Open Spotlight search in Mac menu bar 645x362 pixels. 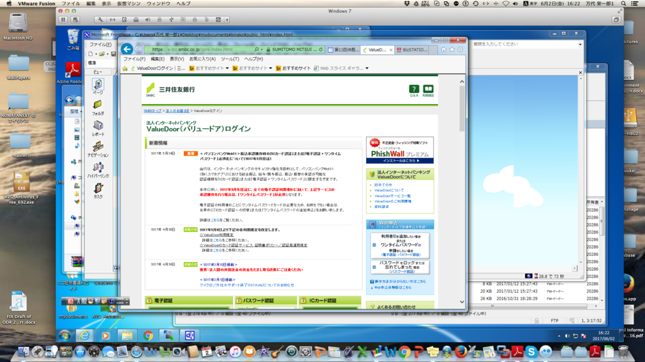click(624, 4)
